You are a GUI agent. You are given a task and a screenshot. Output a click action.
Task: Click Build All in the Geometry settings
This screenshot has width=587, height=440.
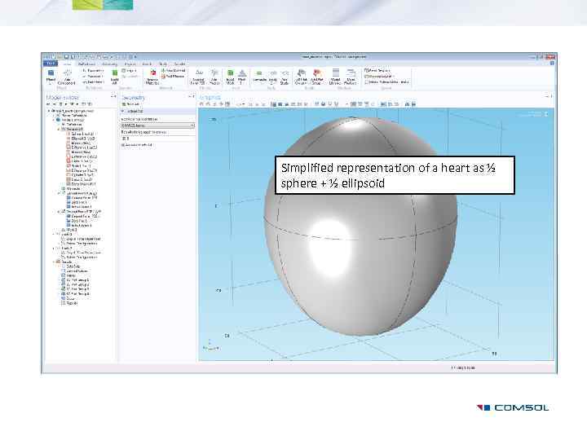(130, 104)
